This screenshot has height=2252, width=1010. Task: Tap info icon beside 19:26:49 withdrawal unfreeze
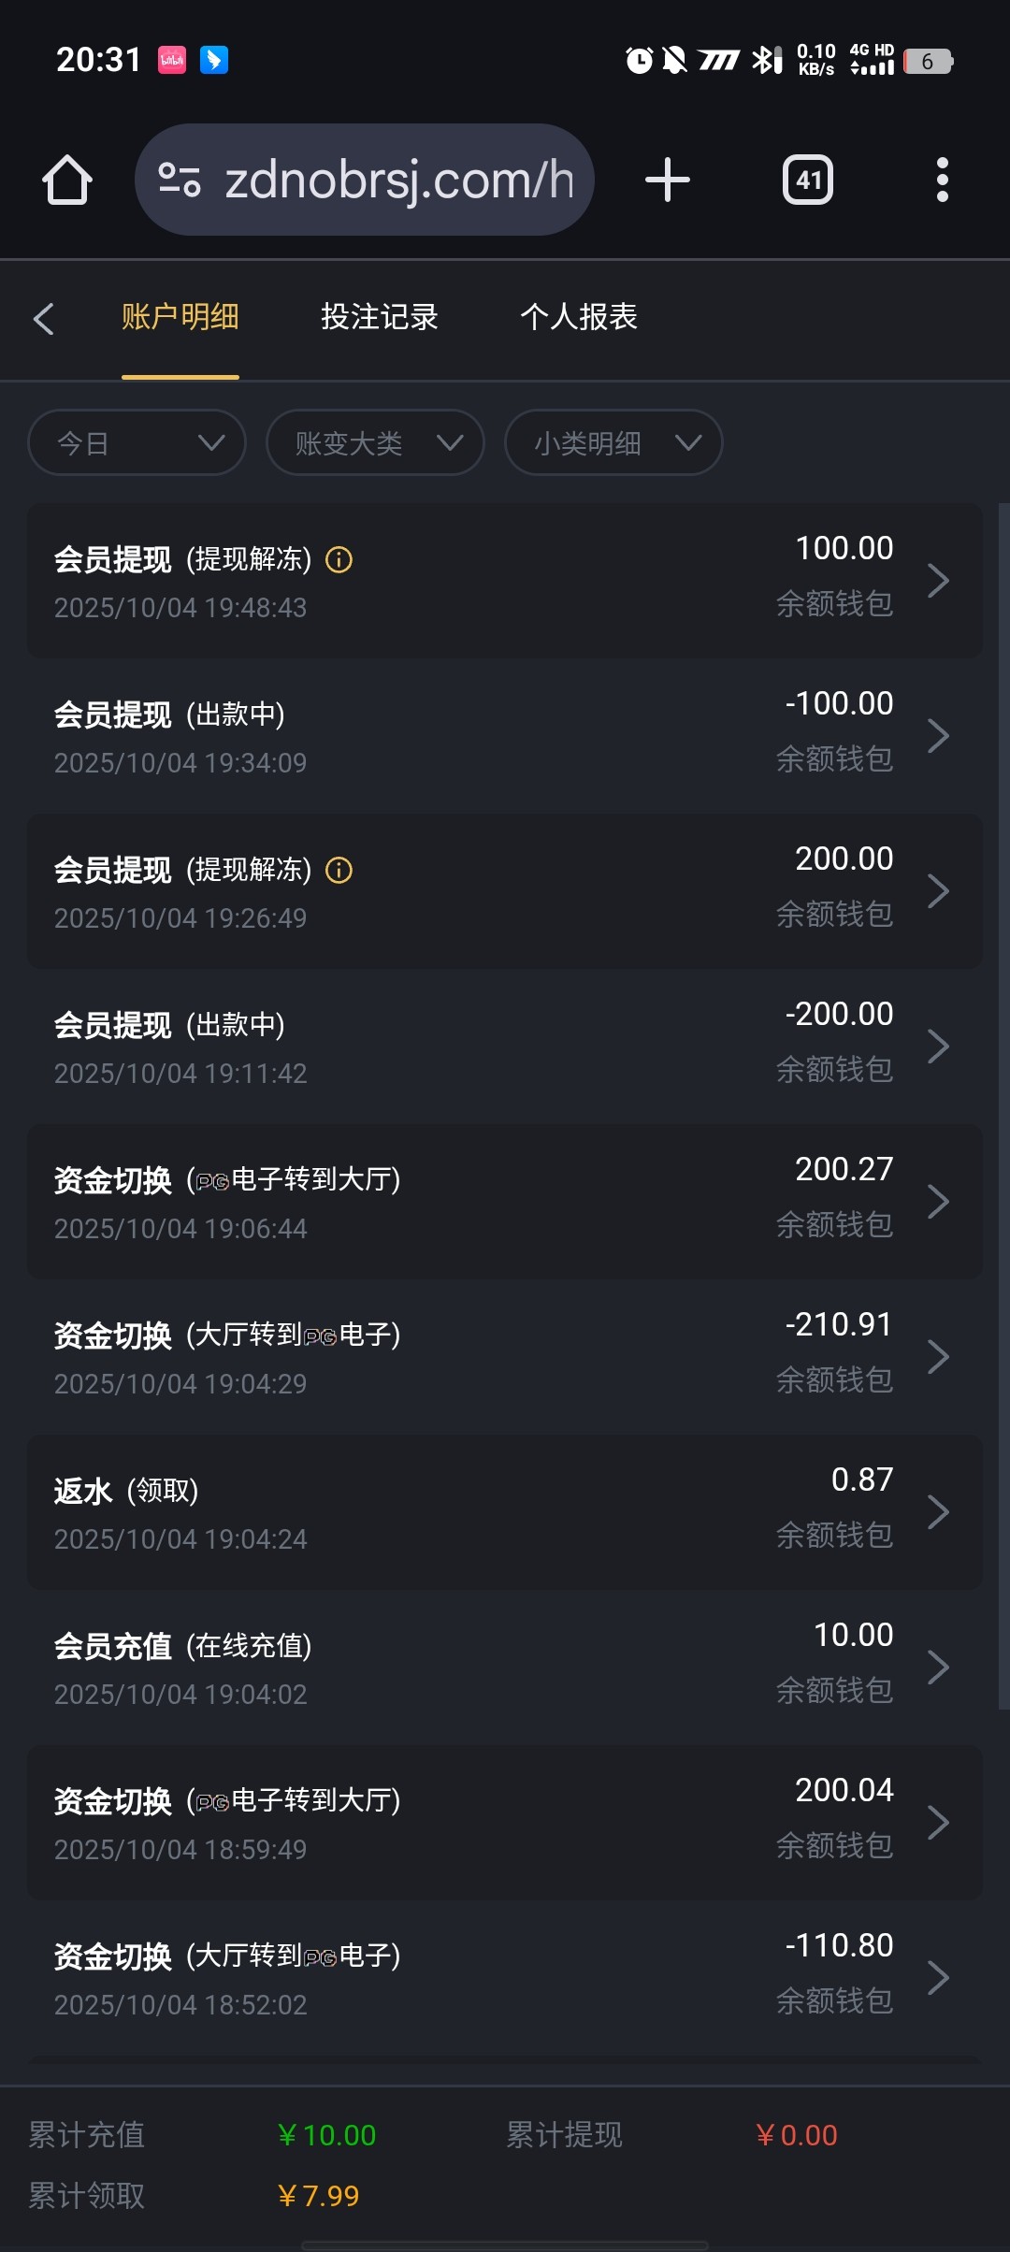pos(339,871)
